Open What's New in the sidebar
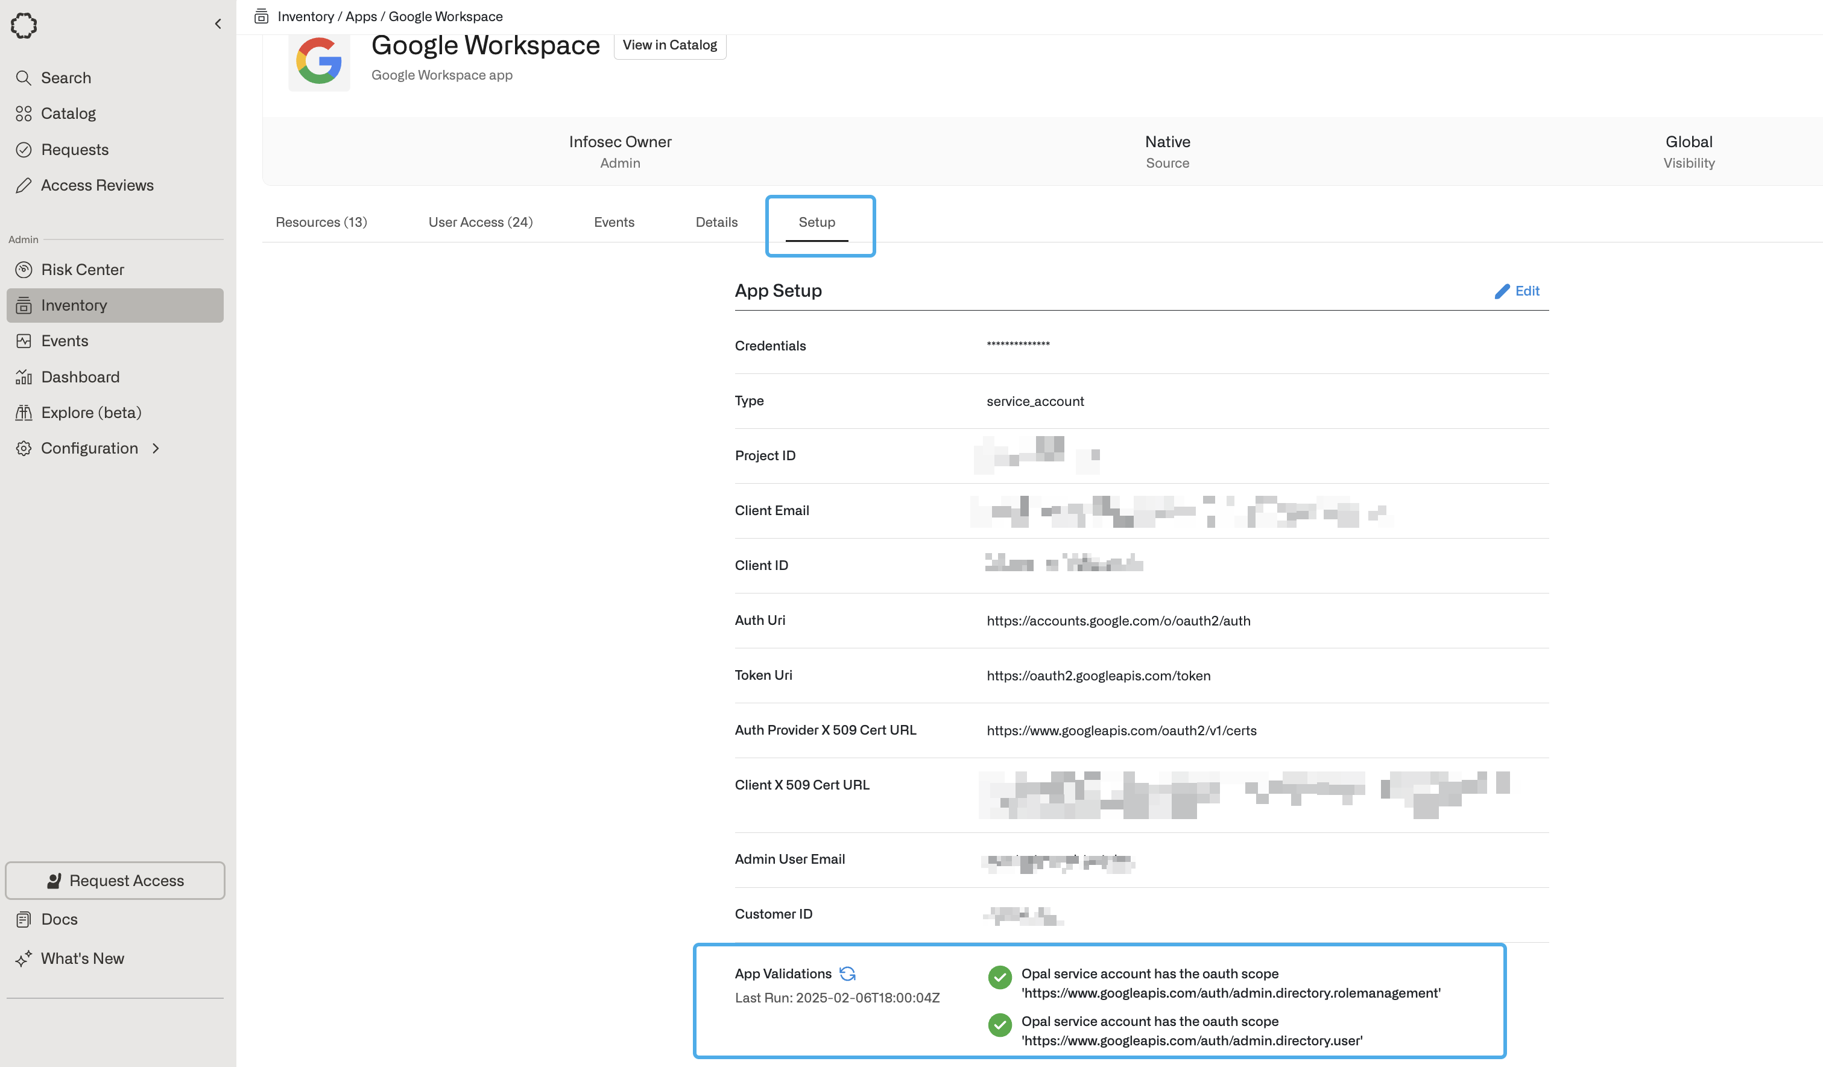The image size is (1823, 1067). click(x=83, y=958)
